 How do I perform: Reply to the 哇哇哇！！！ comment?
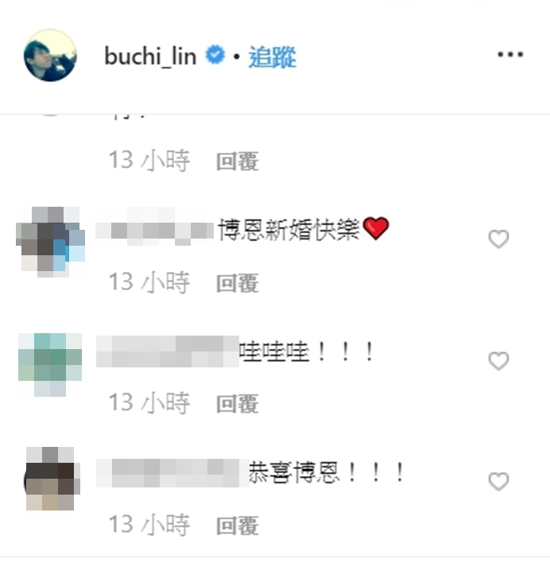(238, 404)
